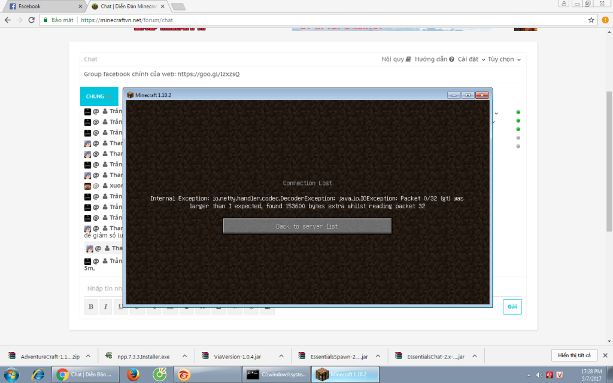
Task: Toggle Italic formatting in chat editor
Action: coord(105,307)
